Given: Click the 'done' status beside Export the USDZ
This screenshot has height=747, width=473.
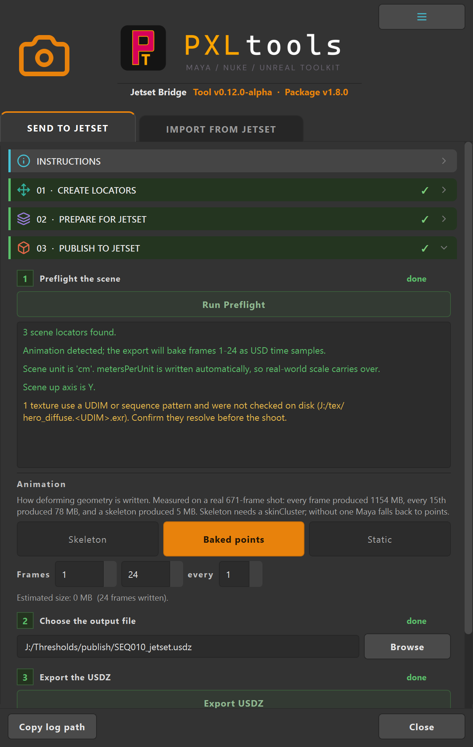Looking at the screenshot, I should [x=417, y=677].
